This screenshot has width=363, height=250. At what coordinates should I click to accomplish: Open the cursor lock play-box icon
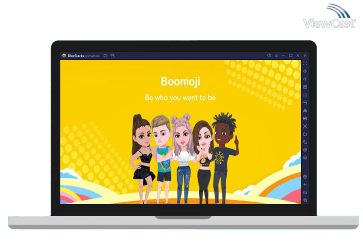[x=305, y=87]
